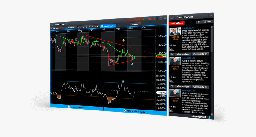Screen dimensions: 256x137
Task: Click the lock icon next to 9 months
Action: coord(66,28)
